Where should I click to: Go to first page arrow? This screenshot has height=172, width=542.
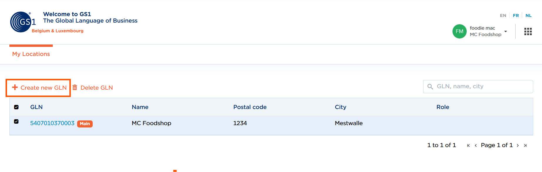468,145
